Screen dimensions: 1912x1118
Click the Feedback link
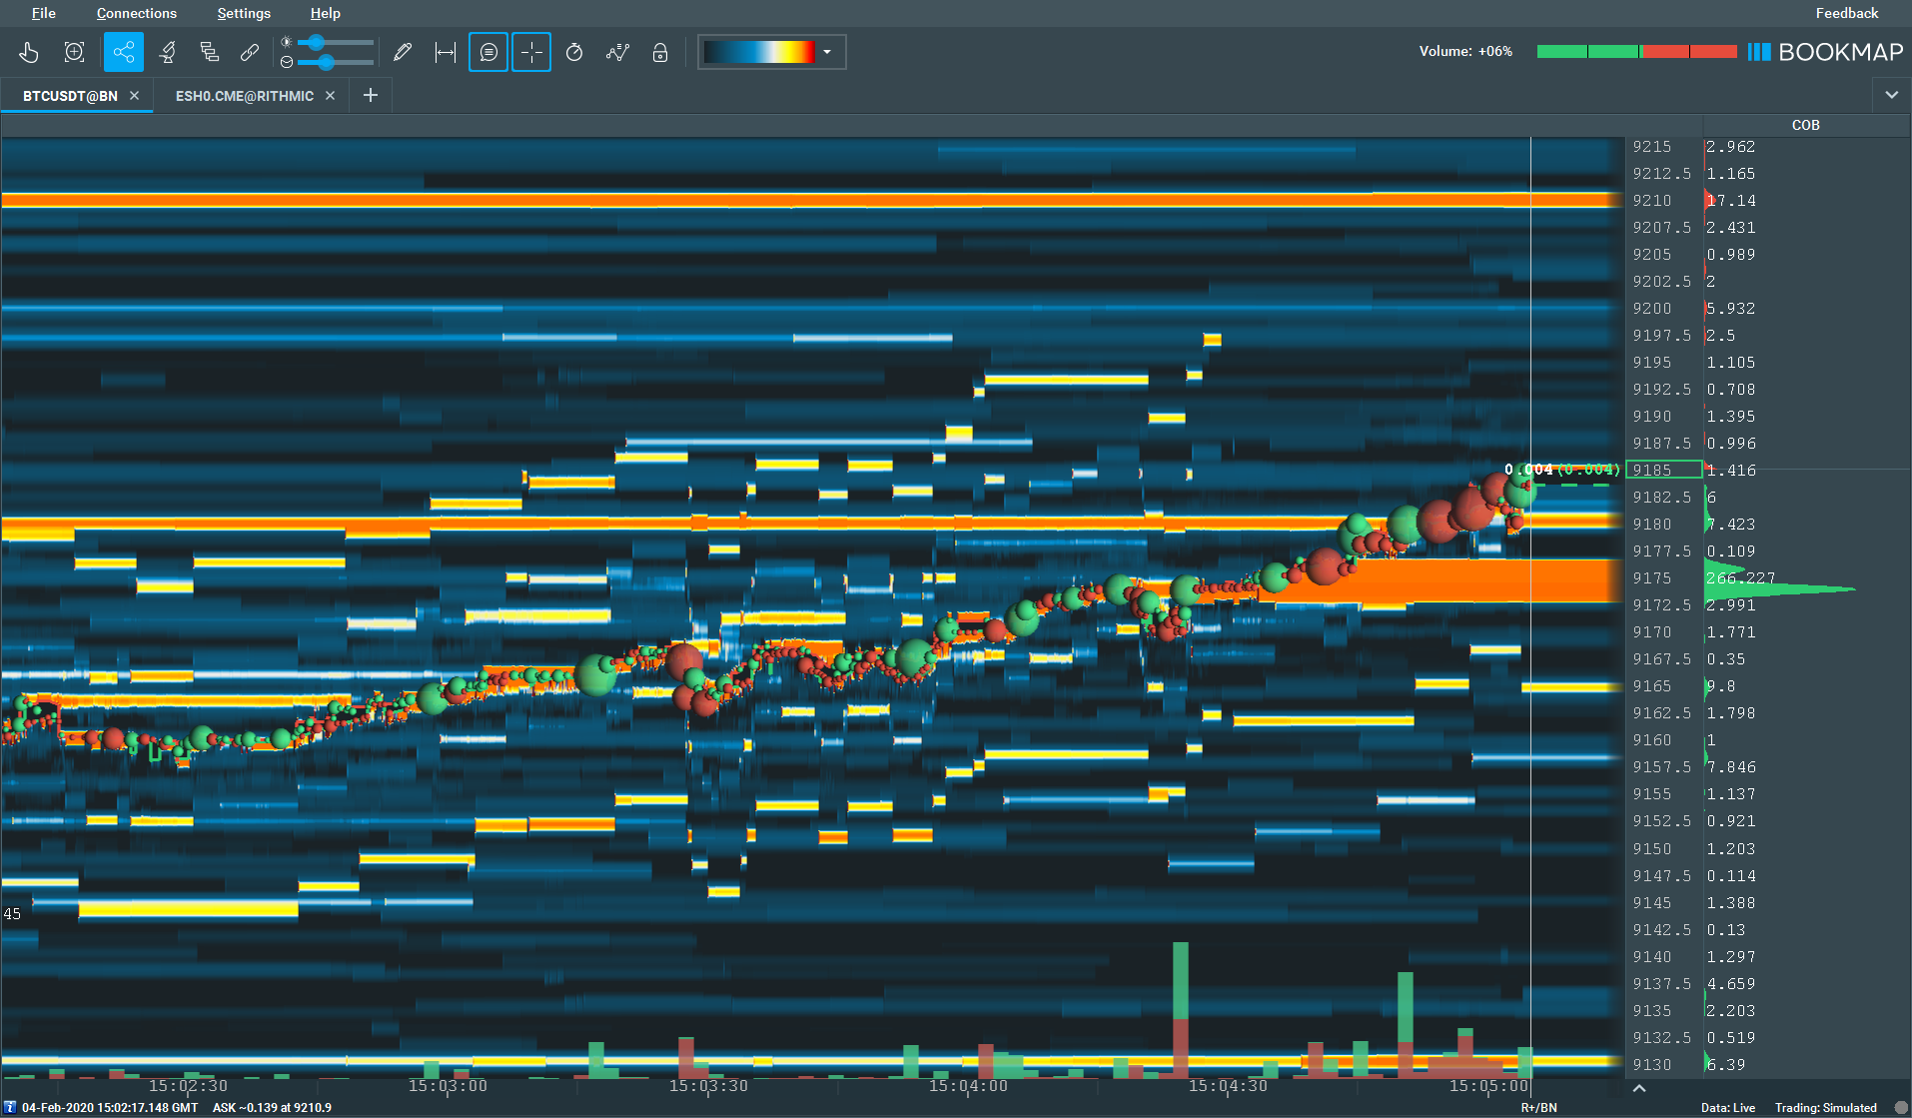coord(1846,13)
